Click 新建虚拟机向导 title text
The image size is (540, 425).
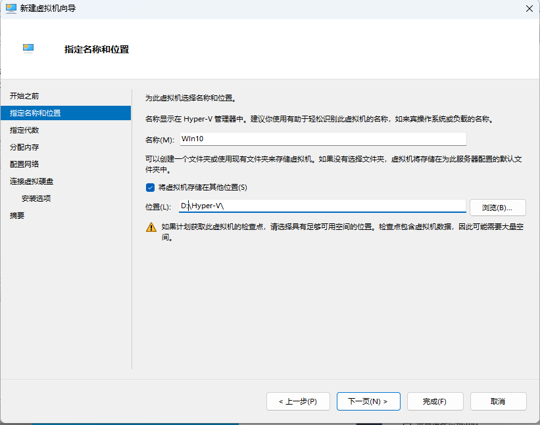(48, 9)
